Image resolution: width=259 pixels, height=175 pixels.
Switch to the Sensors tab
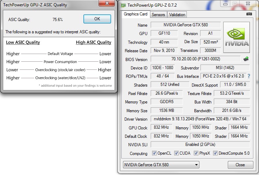point(158,15)
